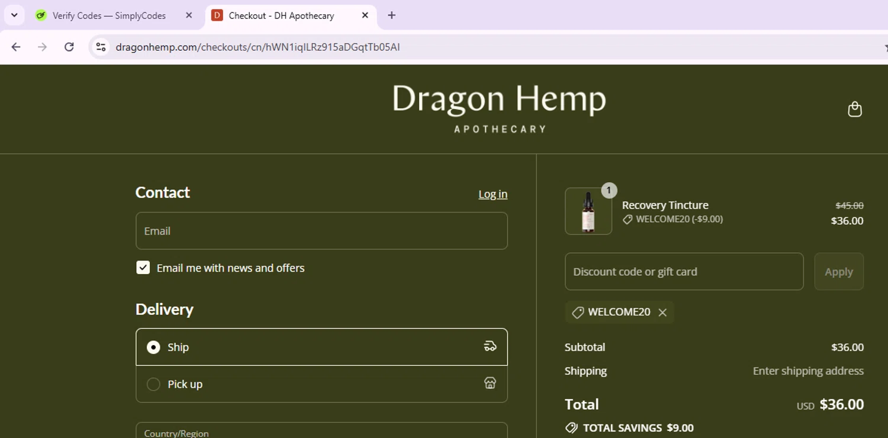Click the delivery truck icon in Ship row
The height and width of the screenshot is (438, 888).
tap(490, 346)
